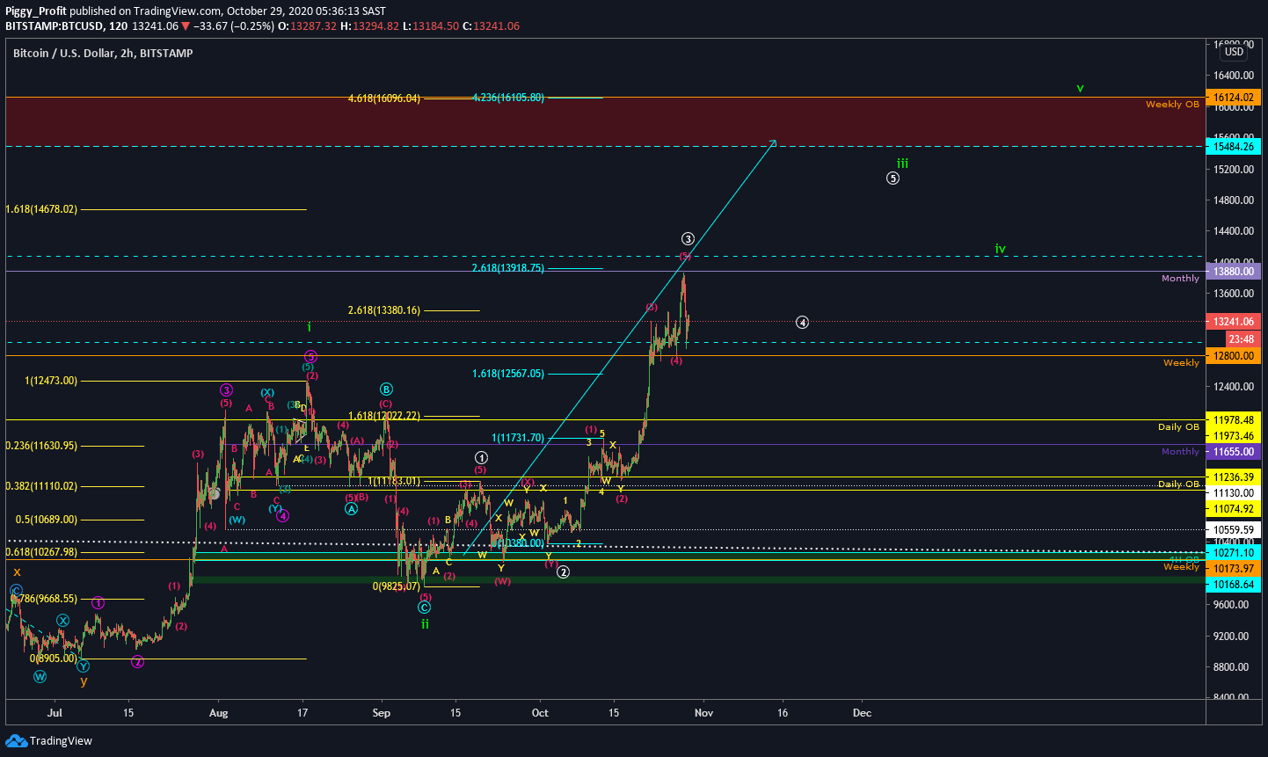
Task: Click the TradingView logo icon
Action: tap(16, 741)
